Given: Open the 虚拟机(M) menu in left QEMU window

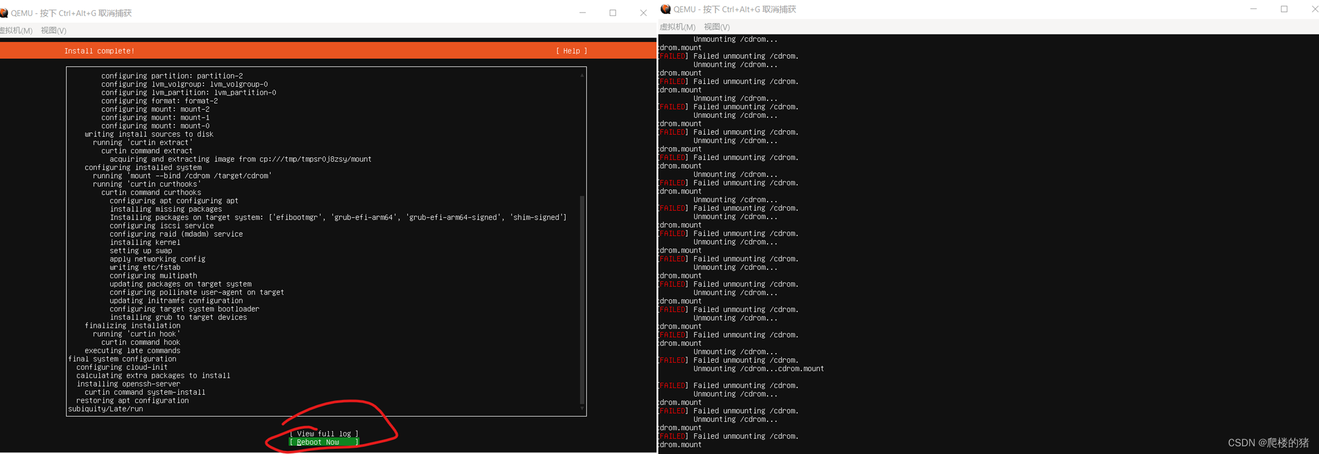Looking at the screenshot, I should [16, 30].
